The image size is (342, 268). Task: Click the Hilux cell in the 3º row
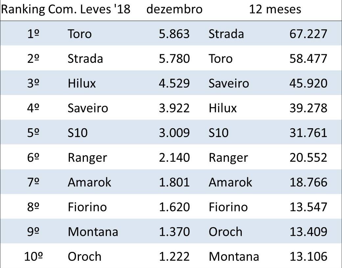pyautogui.click(x=82, y=83)
